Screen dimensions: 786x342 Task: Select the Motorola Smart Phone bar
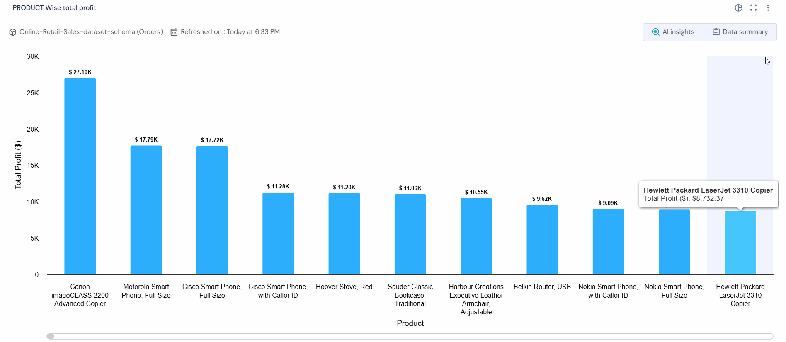(x=146, y=210)
